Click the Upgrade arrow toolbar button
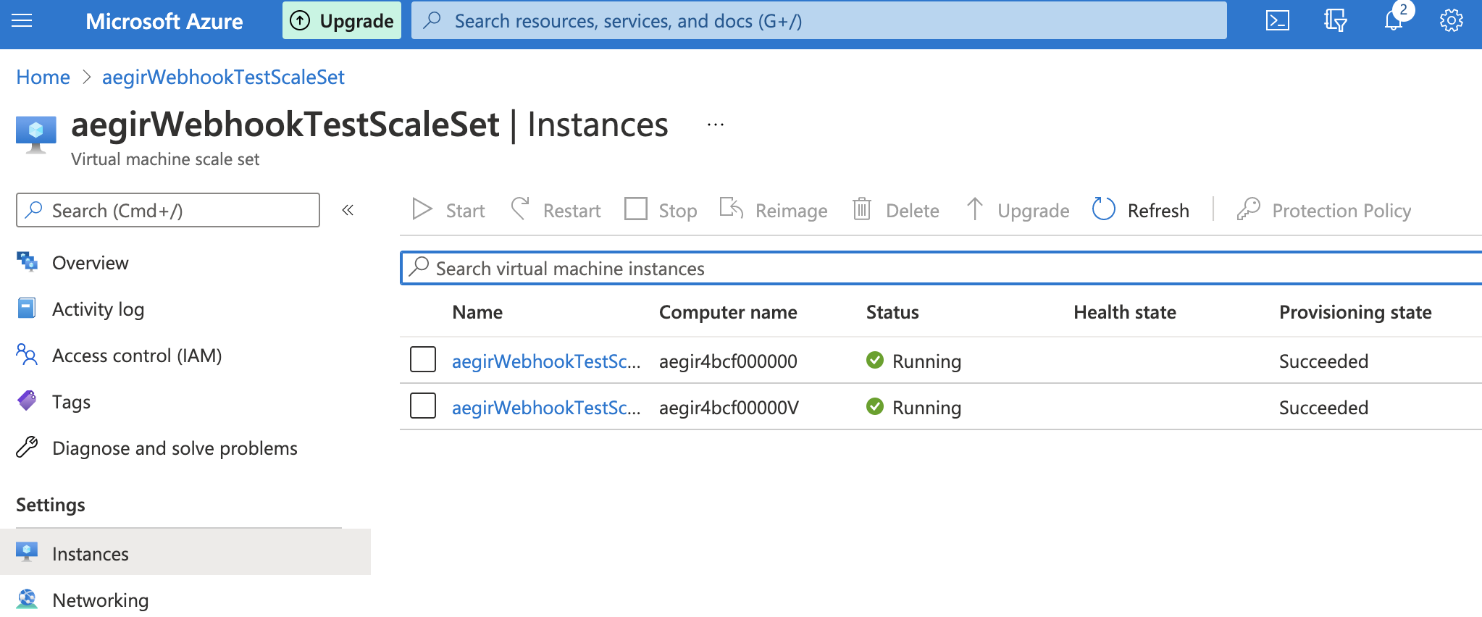The image size is (1482, 617). click(x=1018, y=210)
